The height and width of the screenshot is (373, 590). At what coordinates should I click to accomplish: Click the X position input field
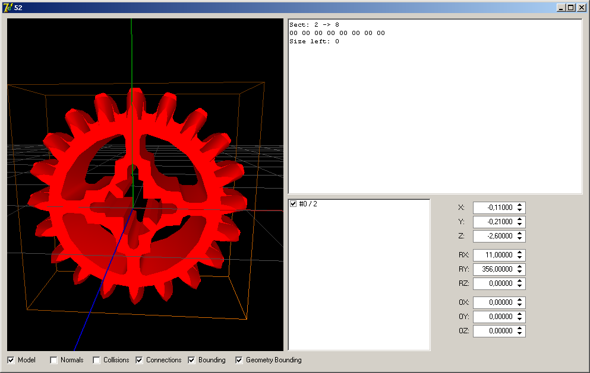coord(493,208)
